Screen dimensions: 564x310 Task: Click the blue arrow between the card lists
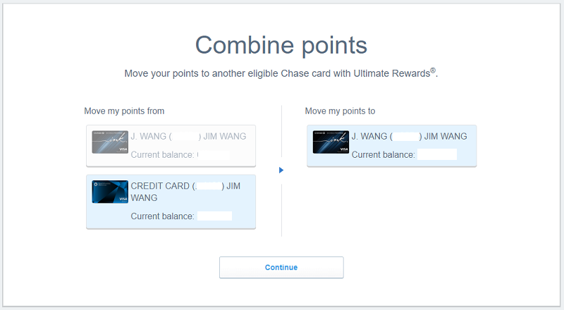click(x=281, y=170)
